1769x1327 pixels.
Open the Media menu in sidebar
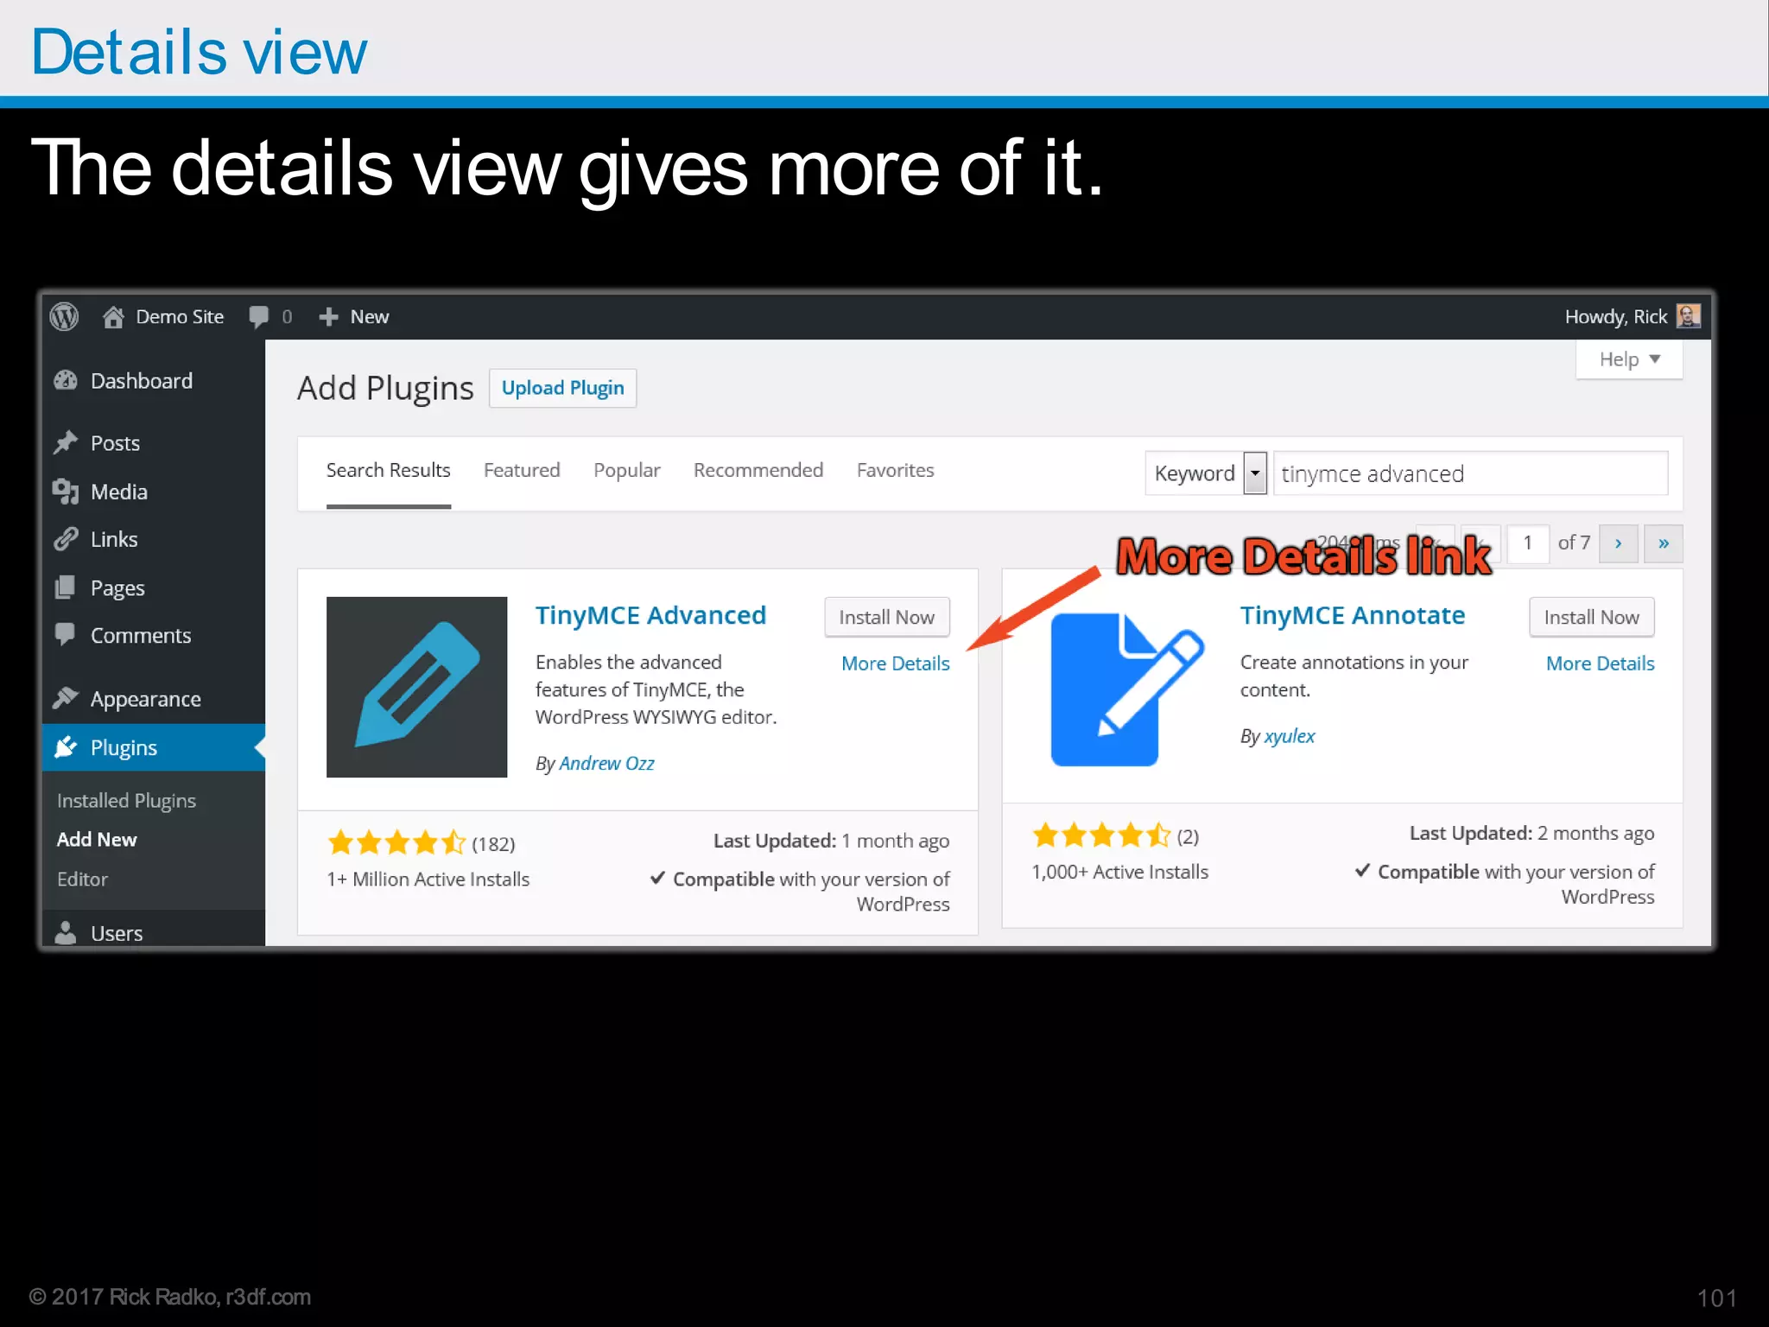(x=118, y=492)
